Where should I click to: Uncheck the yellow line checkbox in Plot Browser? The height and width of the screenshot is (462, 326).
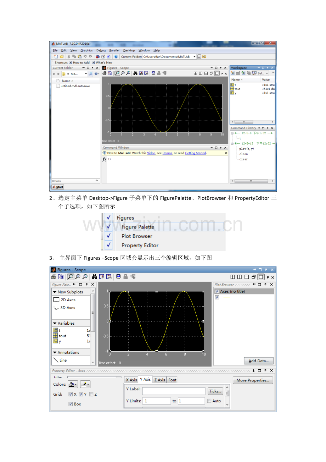click(x=217, y=297)
